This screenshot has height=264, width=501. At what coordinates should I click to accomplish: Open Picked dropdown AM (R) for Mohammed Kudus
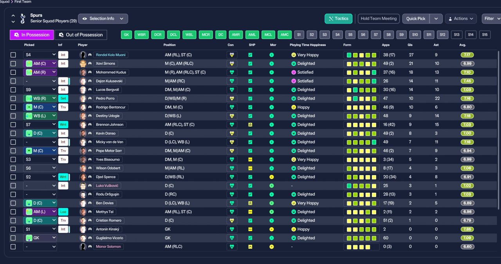pos(40,72)
